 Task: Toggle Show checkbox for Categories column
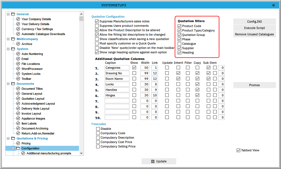[134, 68]
